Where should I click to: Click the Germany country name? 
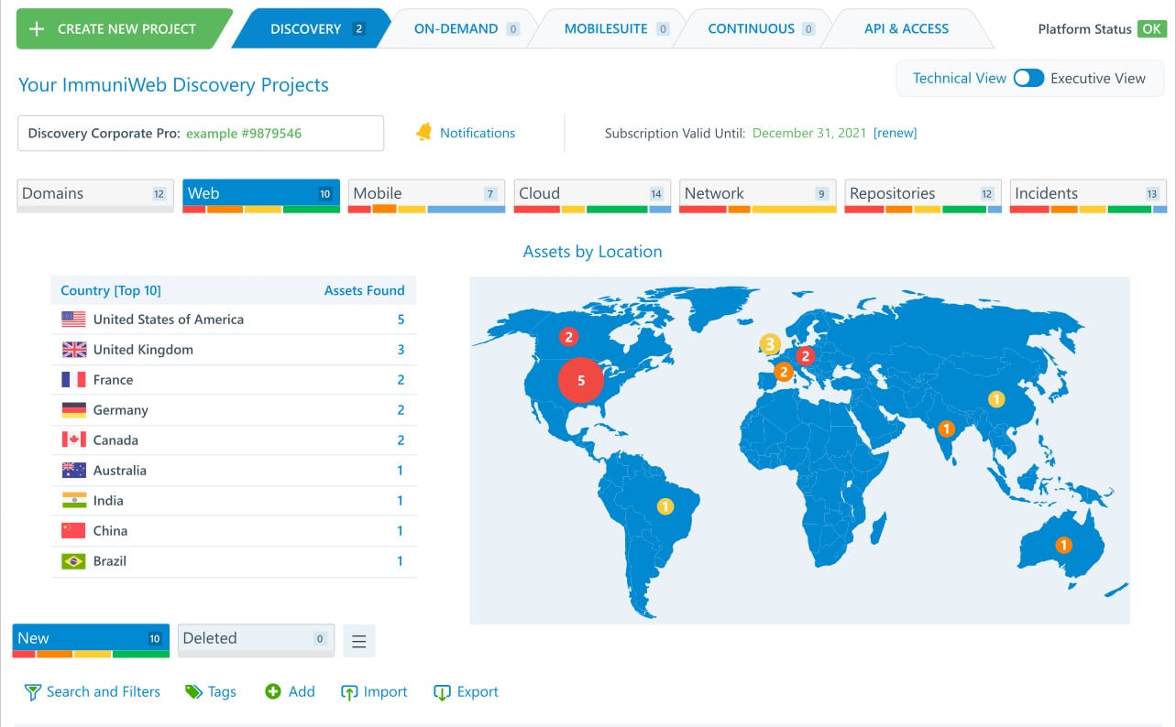point(121,410)
